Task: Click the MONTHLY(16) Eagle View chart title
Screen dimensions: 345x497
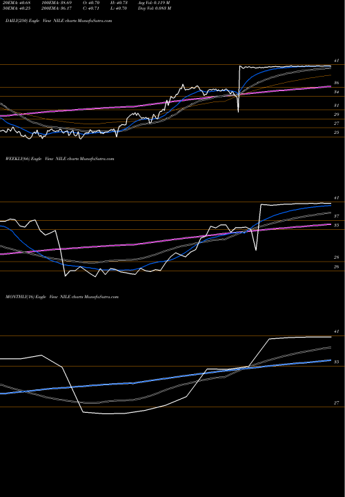Action: [62, 297]
